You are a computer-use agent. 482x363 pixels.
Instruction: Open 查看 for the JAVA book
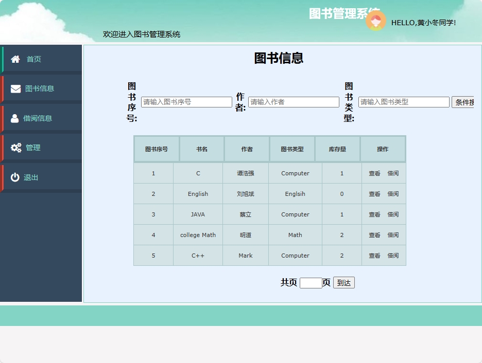(374, 214)
